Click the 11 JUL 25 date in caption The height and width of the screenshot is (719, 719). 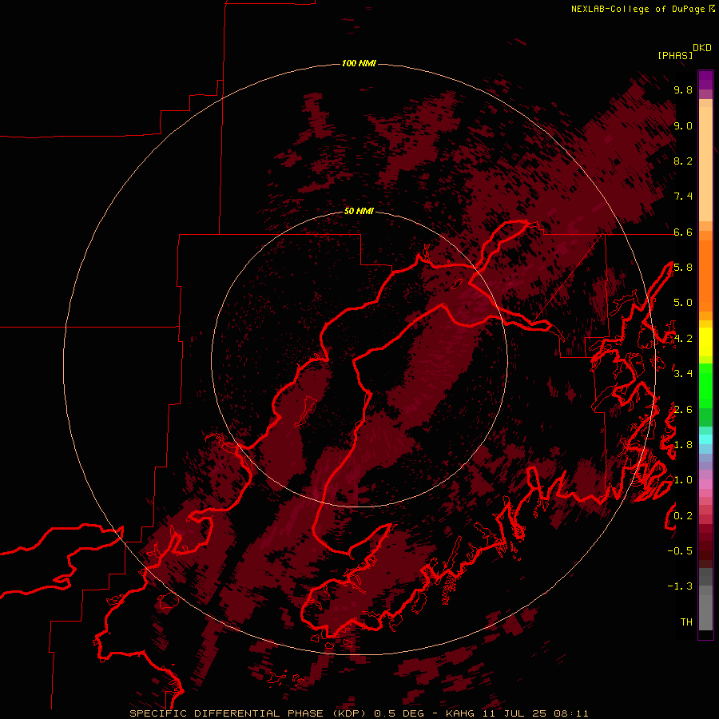point(515,713)
